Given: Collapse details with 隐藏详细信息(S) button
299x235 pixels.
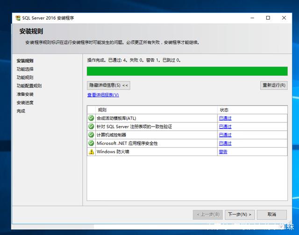Looking at the screenshot, I should pyautogui.click(x=108, y=85).
